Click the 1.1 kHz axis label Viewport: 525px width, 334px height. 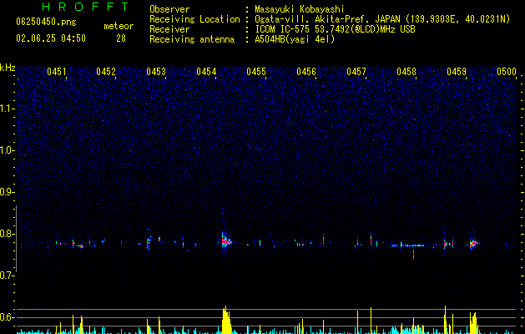[x=8, y=109]
